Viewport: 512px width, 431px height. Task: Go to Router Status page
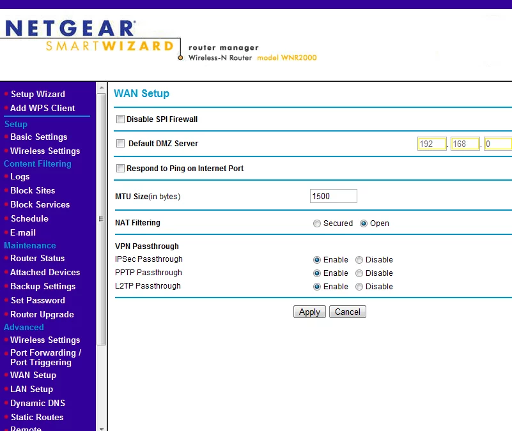pos(37,258)
